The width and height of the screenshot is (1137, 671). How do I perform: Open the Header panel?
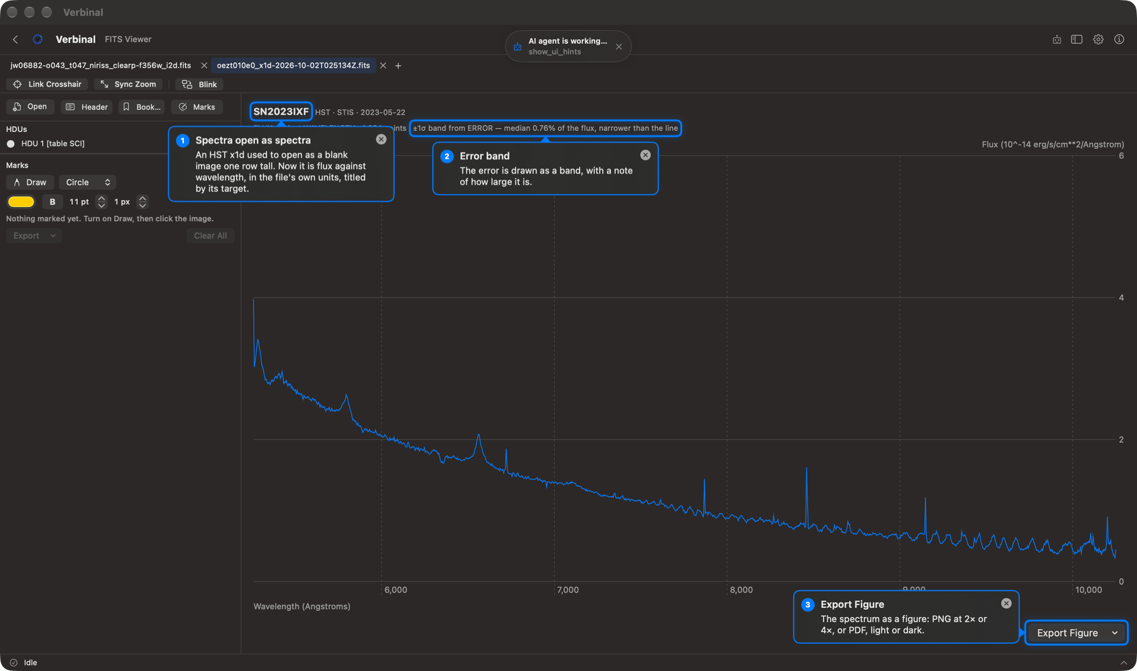(x=87, y=107)
